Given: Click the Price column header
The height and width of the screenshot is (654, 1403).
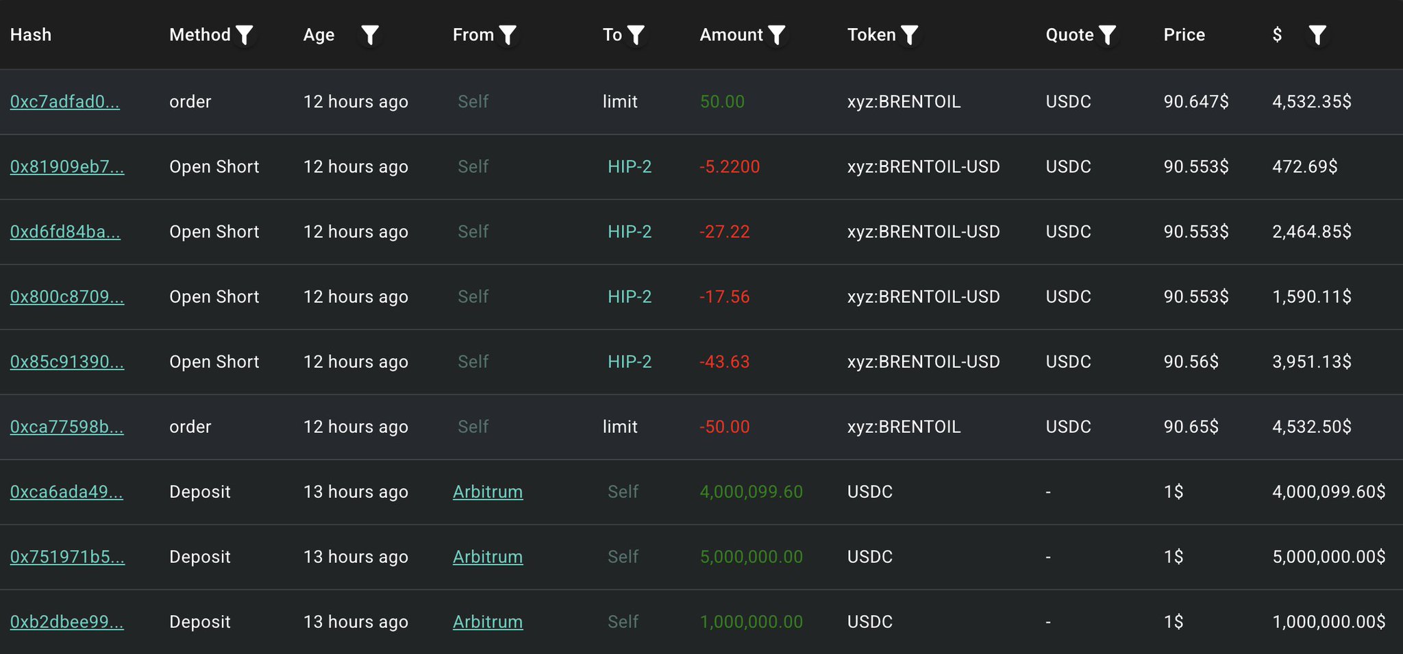Looking at the screenshot, I should click(1184, 35).
